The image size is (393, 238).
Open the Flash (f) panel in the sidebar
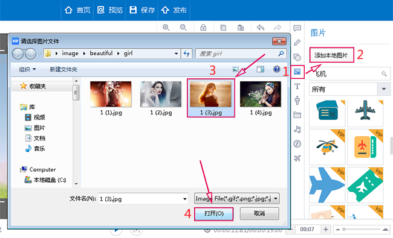pyautogui.click(x=297, y=144)
